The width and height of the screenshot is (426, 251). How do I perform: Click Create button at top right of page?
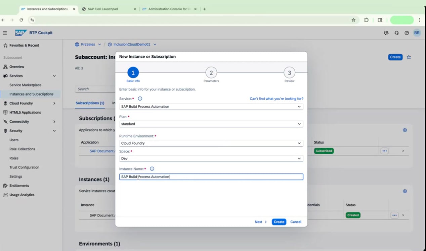point(395,57)
